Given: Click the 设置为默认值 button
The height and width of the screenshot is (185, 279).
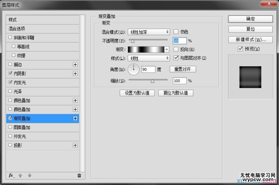Looking at the screenshot, I should click(x=137, y=93).
